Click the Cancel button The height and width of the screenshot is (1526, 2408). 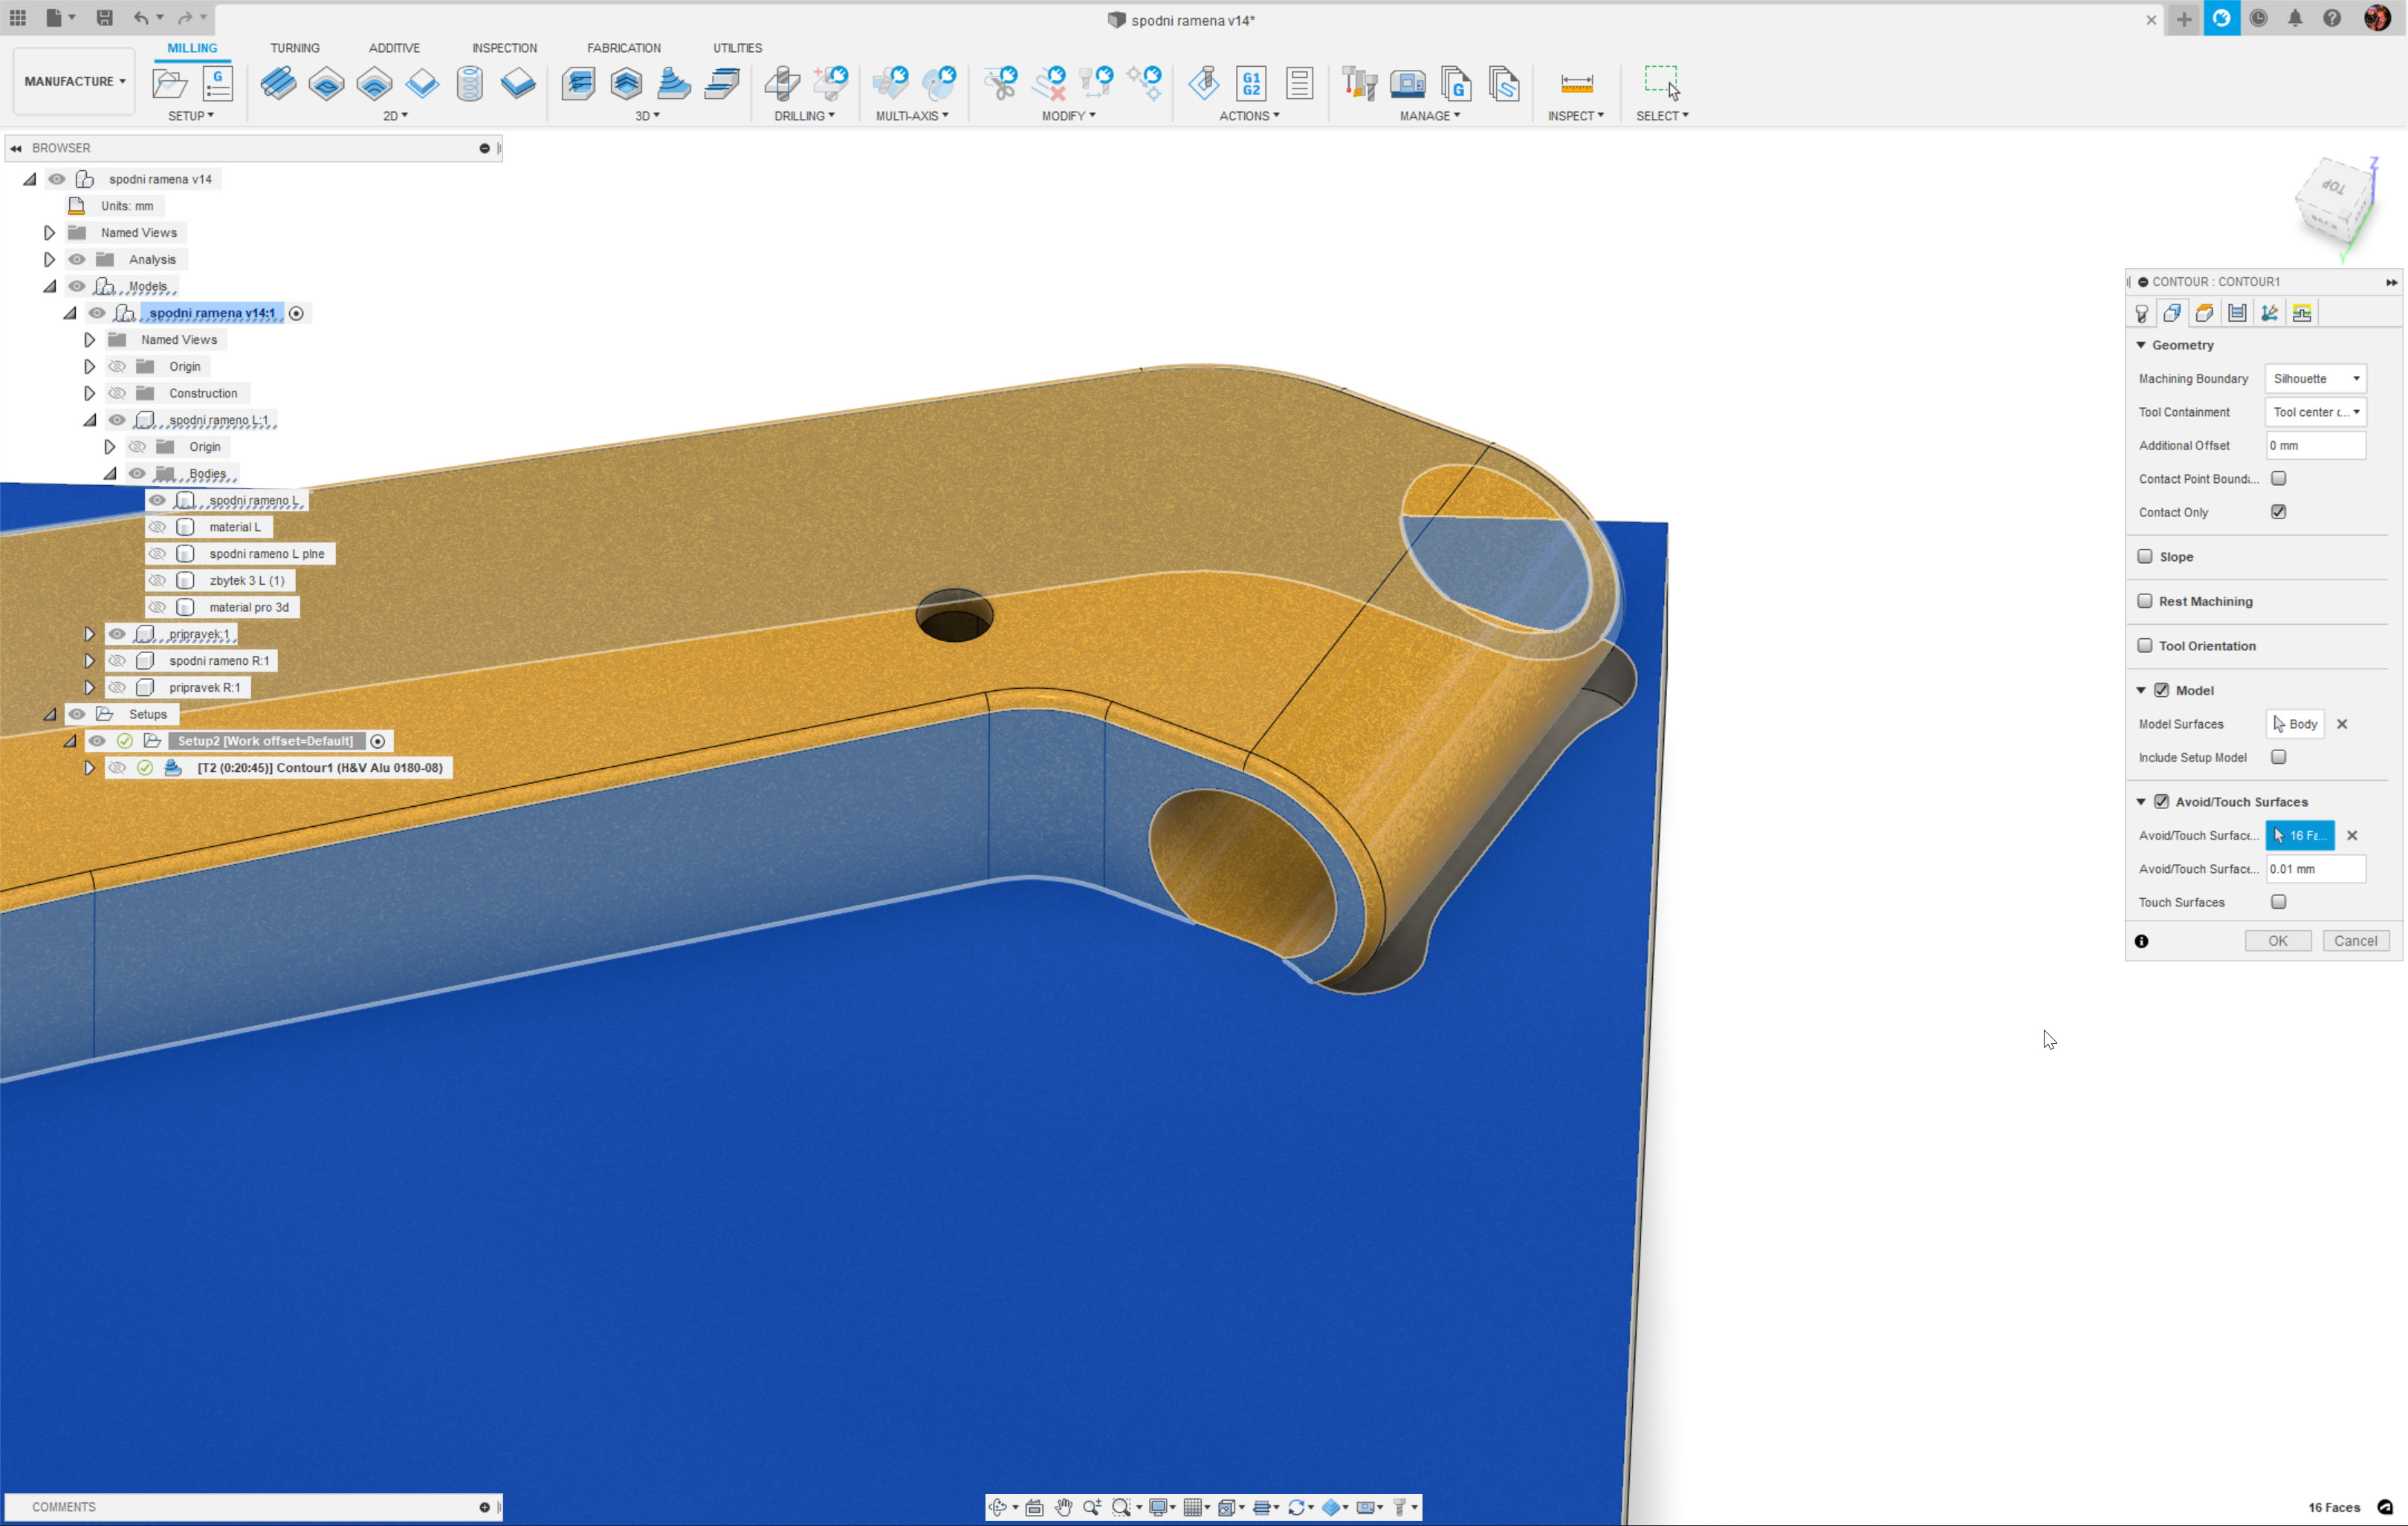[2355, 941]
